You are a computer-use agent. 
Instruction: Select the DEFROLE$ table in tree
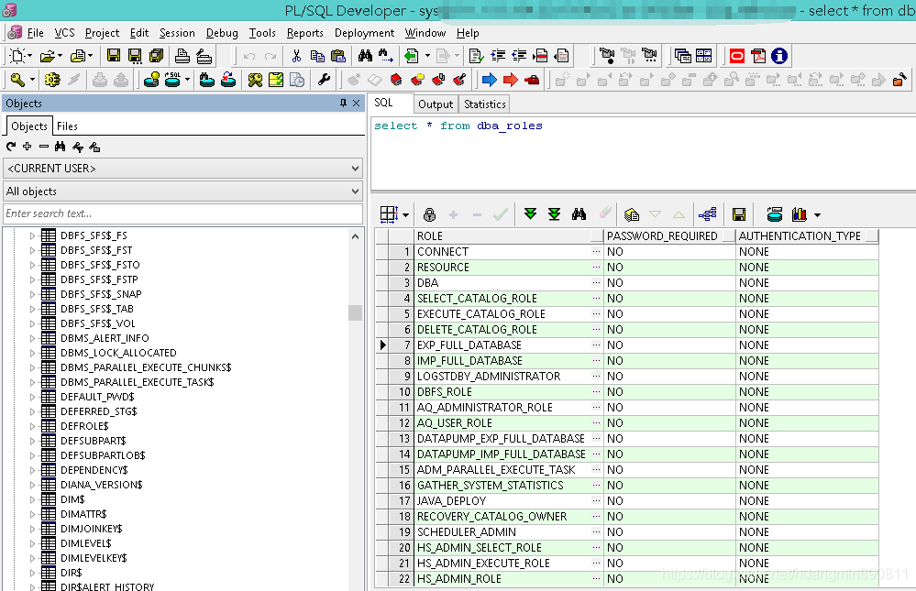pos(84,426)
